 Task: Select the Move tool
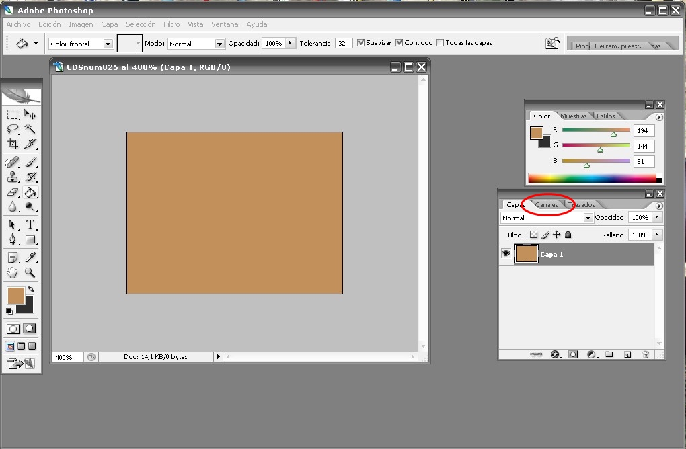click(30, 114)
